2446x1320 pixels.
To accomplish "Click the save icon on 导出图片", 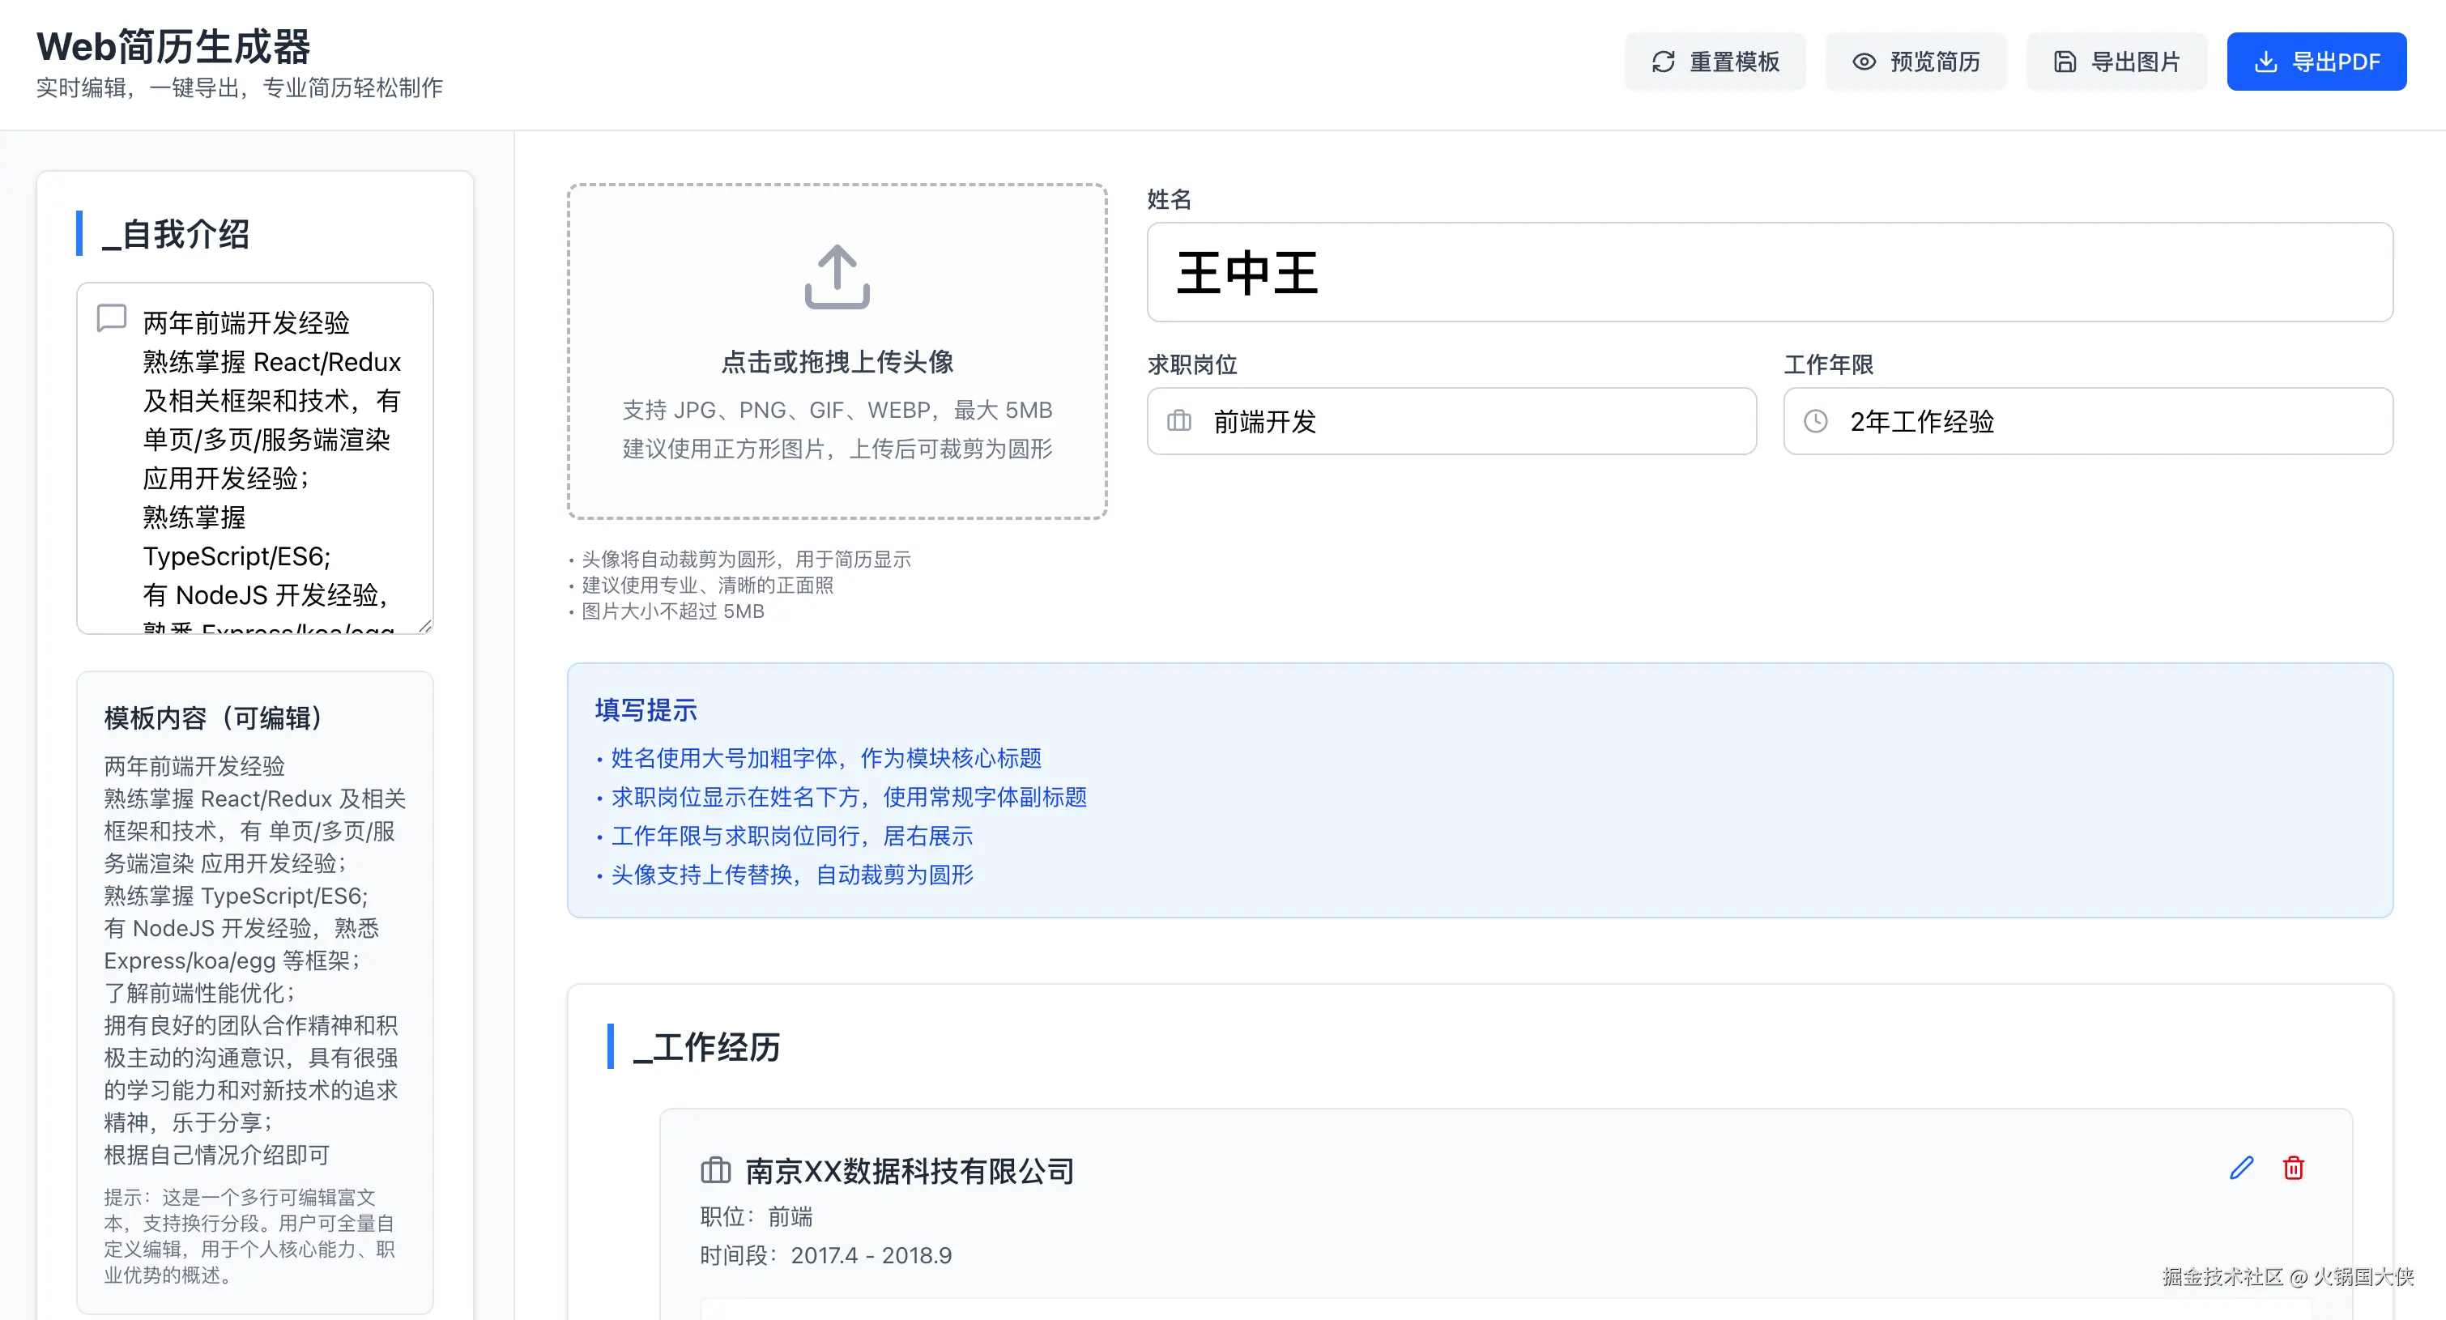I will [2065, 62].
